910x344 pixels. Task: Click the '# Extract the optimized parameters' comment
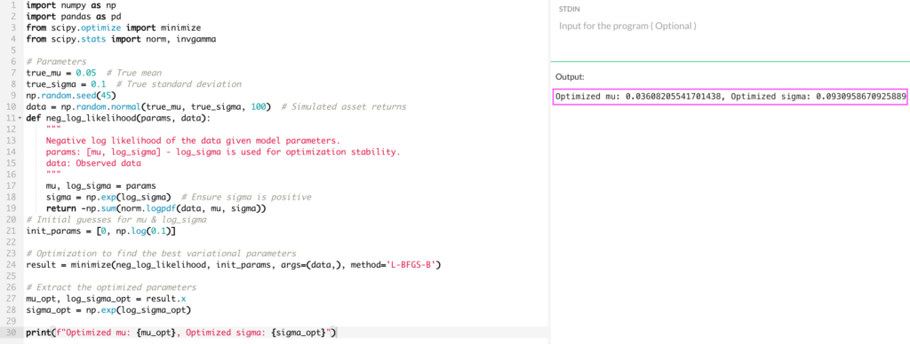pos(111,287)
